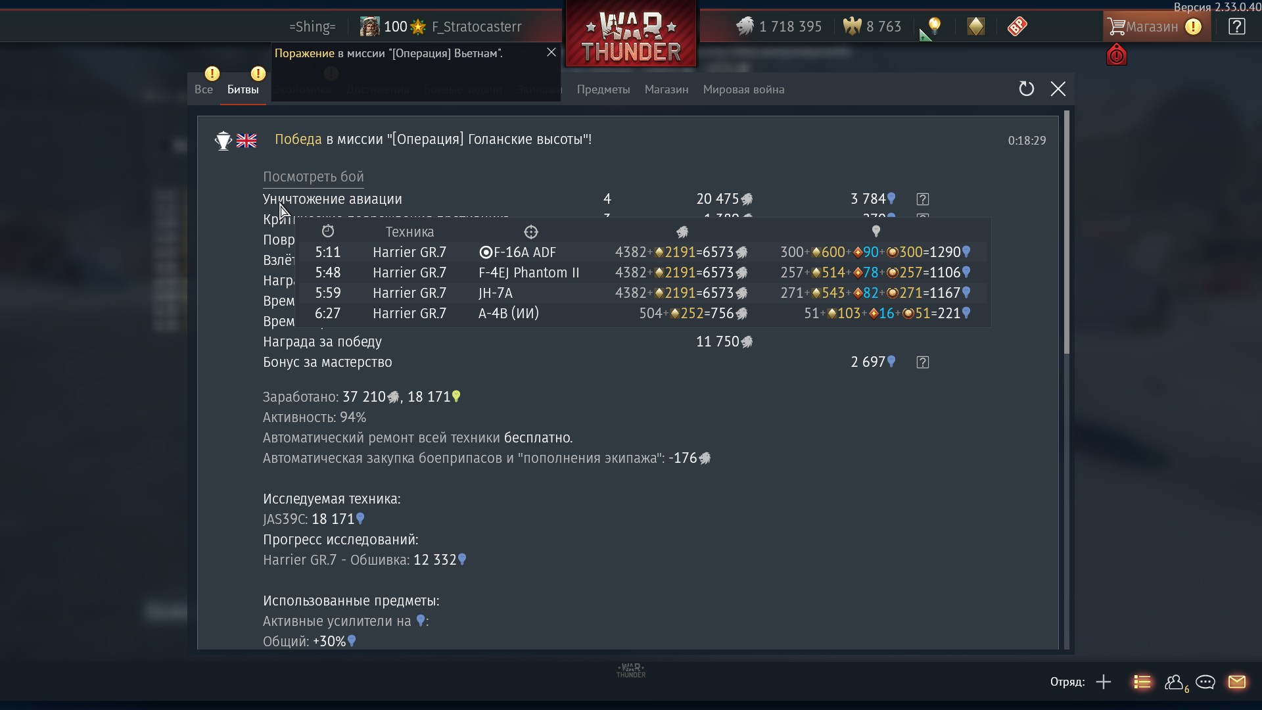Add squad member with plus icon
The height and width of the screenshot is (710, 1262).
coord(1104,682)
